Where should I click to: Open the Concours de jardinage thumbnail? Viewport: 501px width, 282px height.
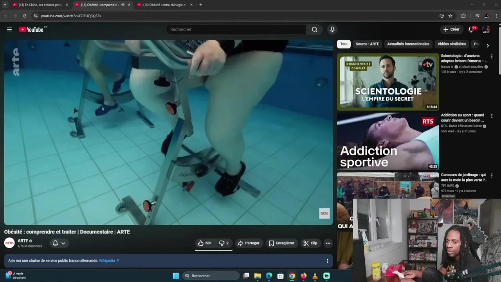click(388, 186)
